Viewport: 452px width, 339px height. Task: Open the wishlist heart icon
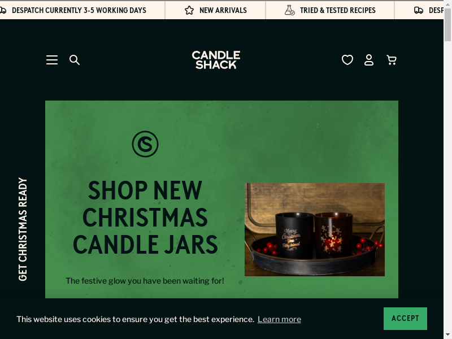tap(347, 60)
